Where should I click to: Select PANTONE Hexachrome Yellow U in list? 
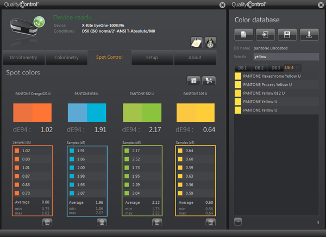277,76
